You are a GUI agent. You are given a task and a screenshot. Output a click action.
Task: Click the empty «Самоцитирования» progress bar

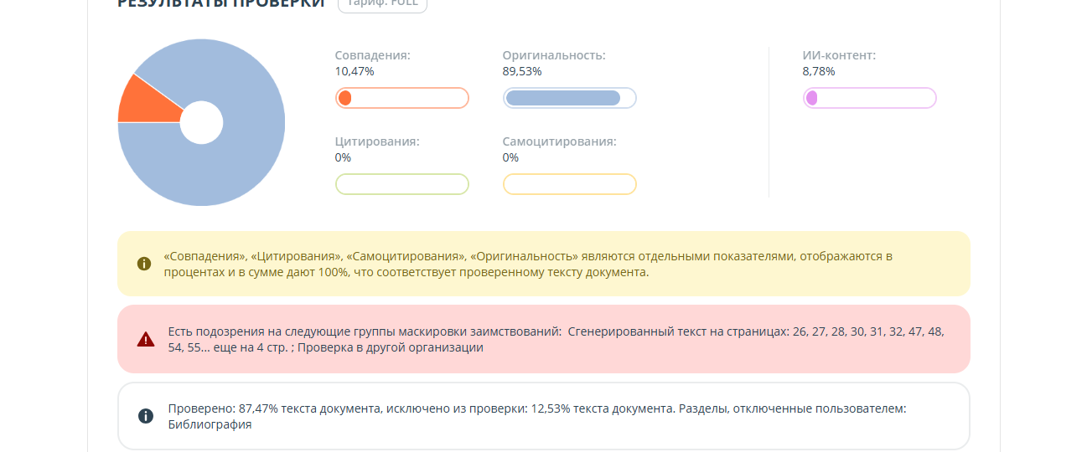(569, 184)
